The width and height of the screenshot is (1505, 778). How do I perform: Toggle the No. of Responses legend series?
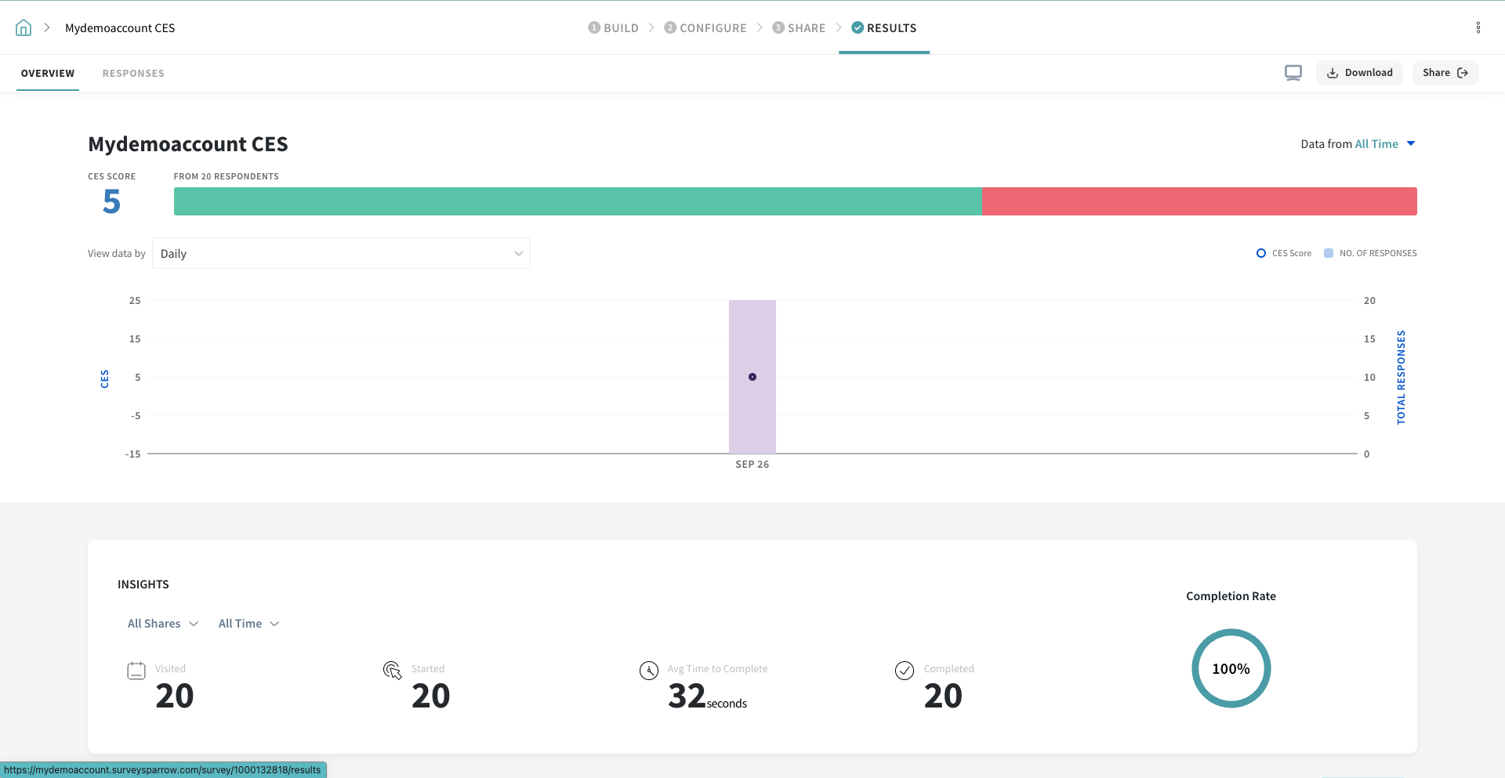(1370, 253)
